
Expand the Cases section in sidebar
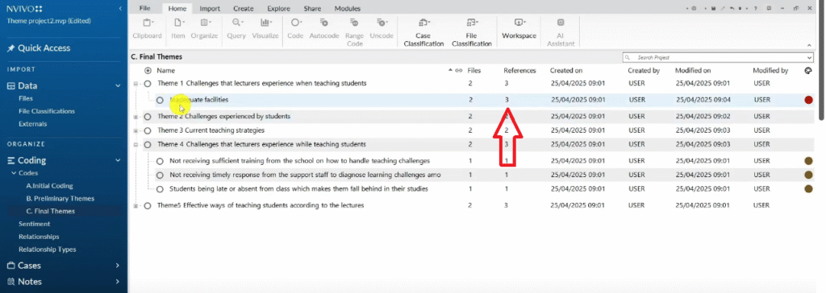point(119,266)
